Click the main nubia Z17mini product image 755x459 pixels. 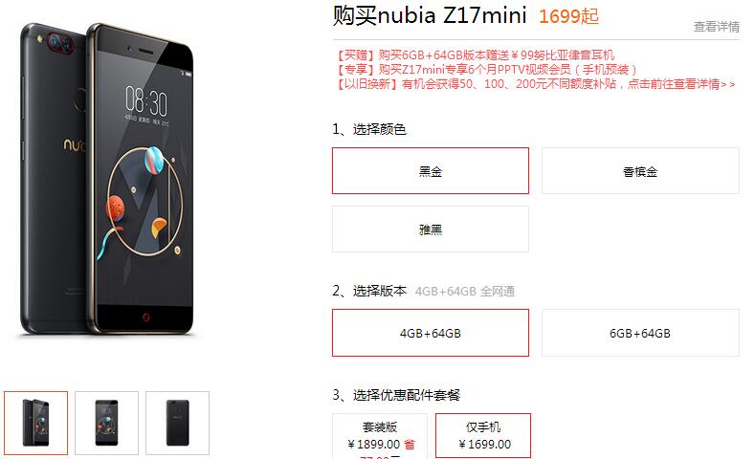click(107, 179)
